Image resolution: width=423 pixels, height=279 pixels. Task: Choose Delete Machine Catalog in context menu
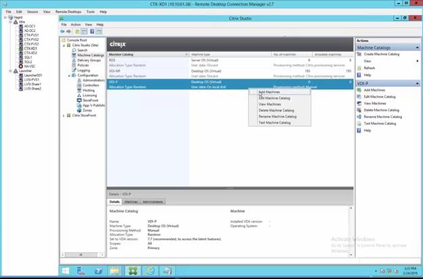[279, 111]
